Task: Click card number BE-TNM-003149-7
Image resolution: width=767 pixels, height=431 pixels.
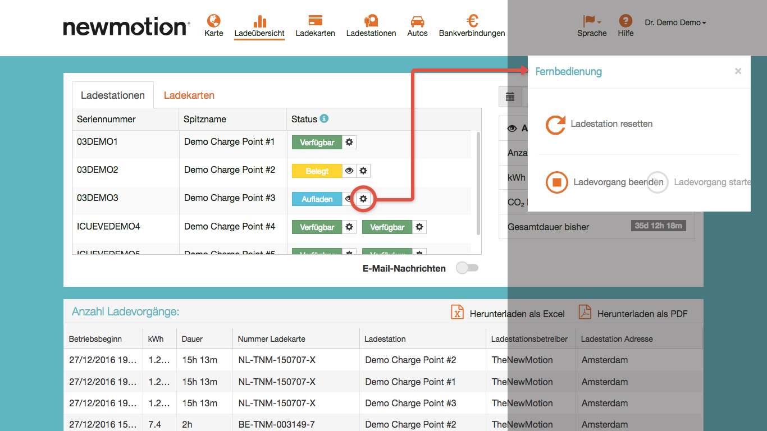Action: 277,425
